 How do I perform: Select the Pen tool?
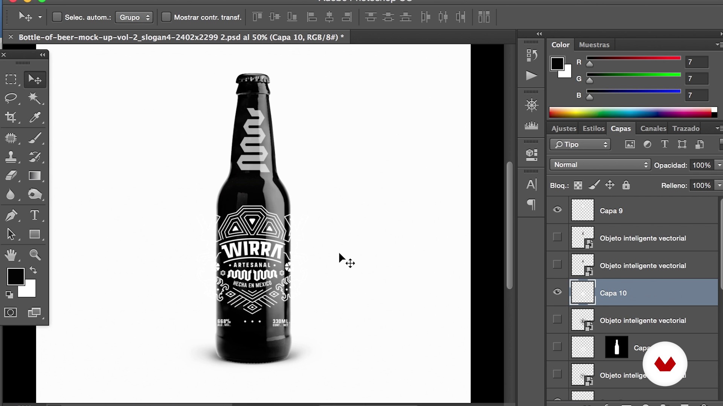11,215
